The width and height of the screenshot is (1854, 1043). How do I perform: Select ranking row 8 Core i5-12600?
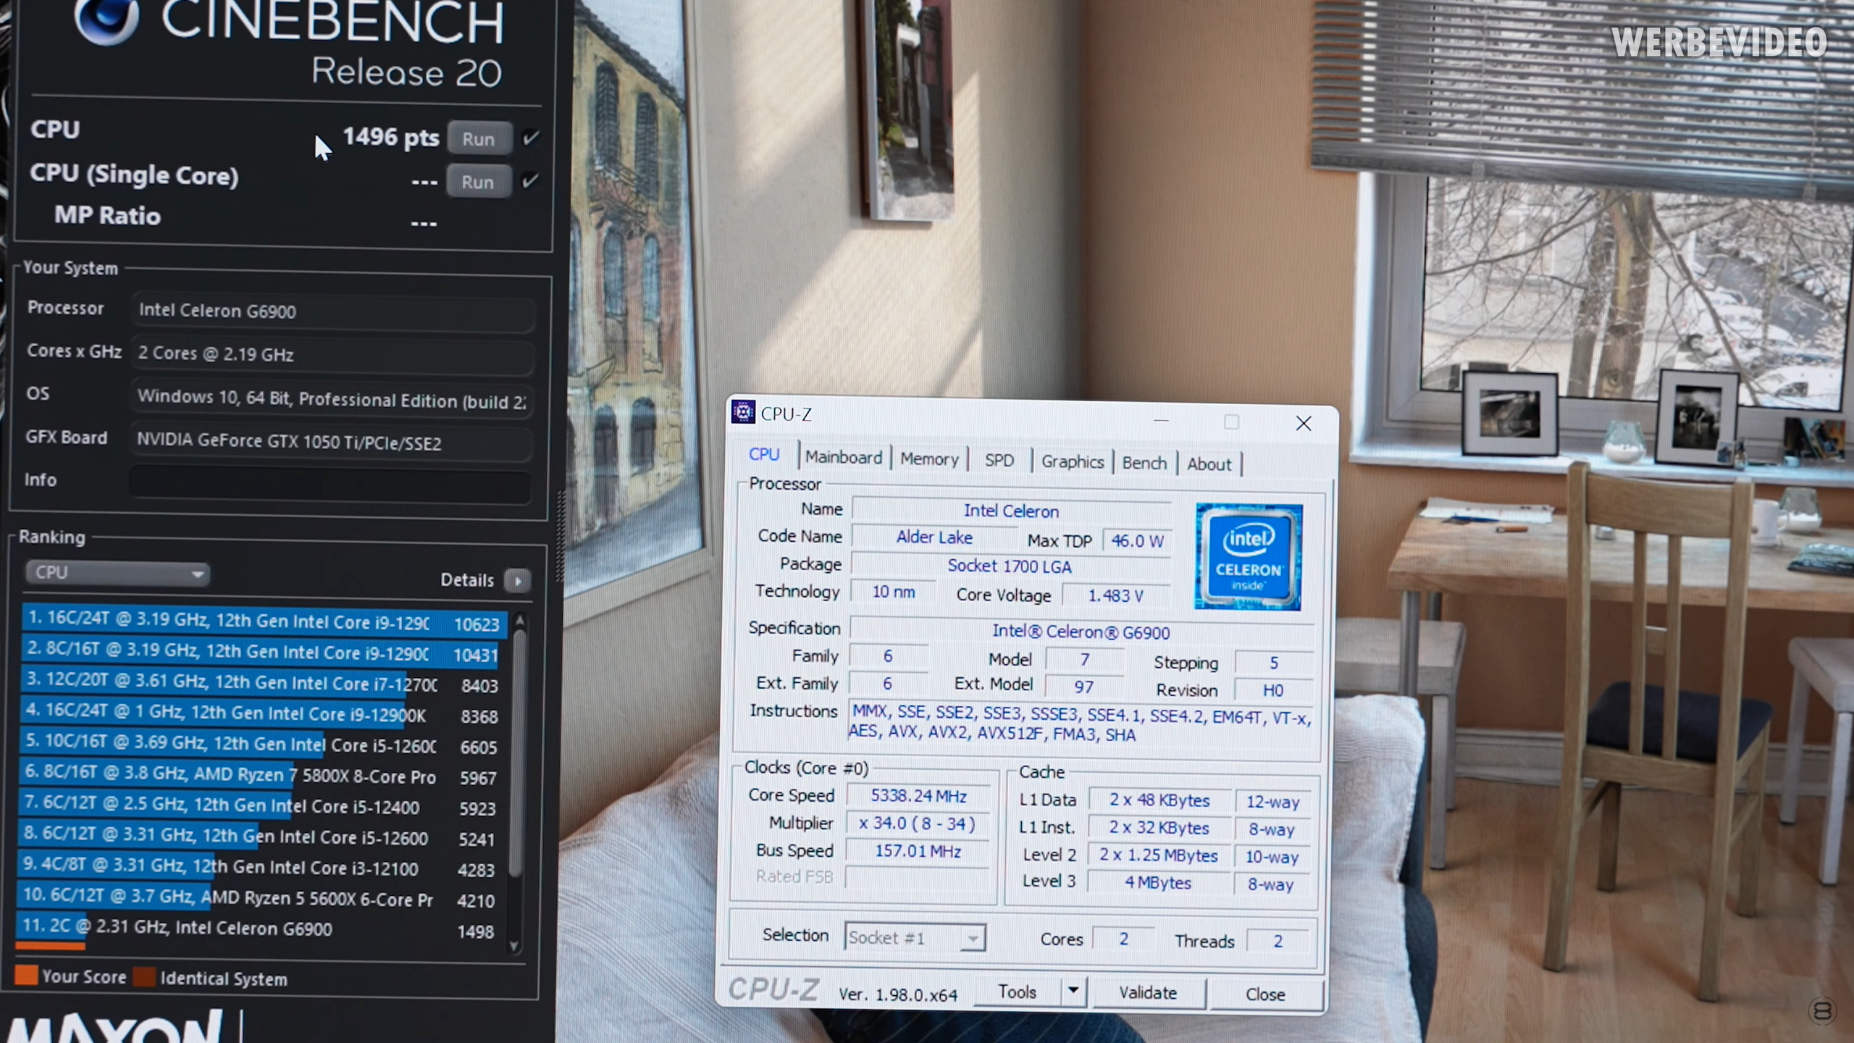[259, 837]
